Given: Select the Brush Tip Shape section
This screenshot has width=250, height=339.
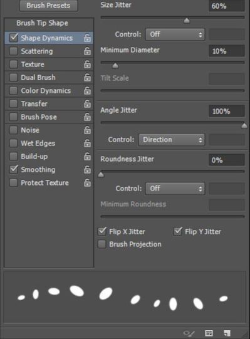Looking at the screenshot, I should [x=43, y=23].
